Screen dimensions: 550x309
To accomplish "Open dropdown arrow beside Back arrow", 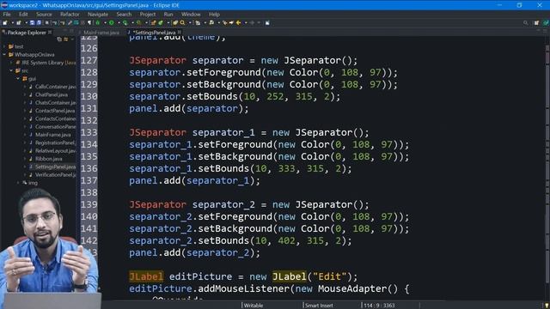I will pyautogui.click(x=246, y=23).
